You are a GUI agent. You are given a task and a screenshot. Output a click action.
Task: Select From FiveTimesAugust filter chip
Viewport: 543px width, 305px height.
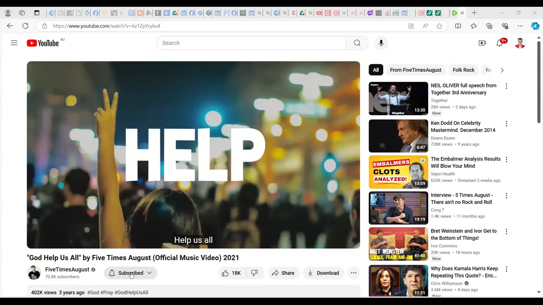pyautogui.click(x=416, y=70)
